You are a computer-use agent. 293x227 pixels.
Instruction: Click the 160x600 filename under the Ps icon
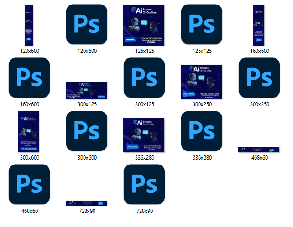(30, 104)
